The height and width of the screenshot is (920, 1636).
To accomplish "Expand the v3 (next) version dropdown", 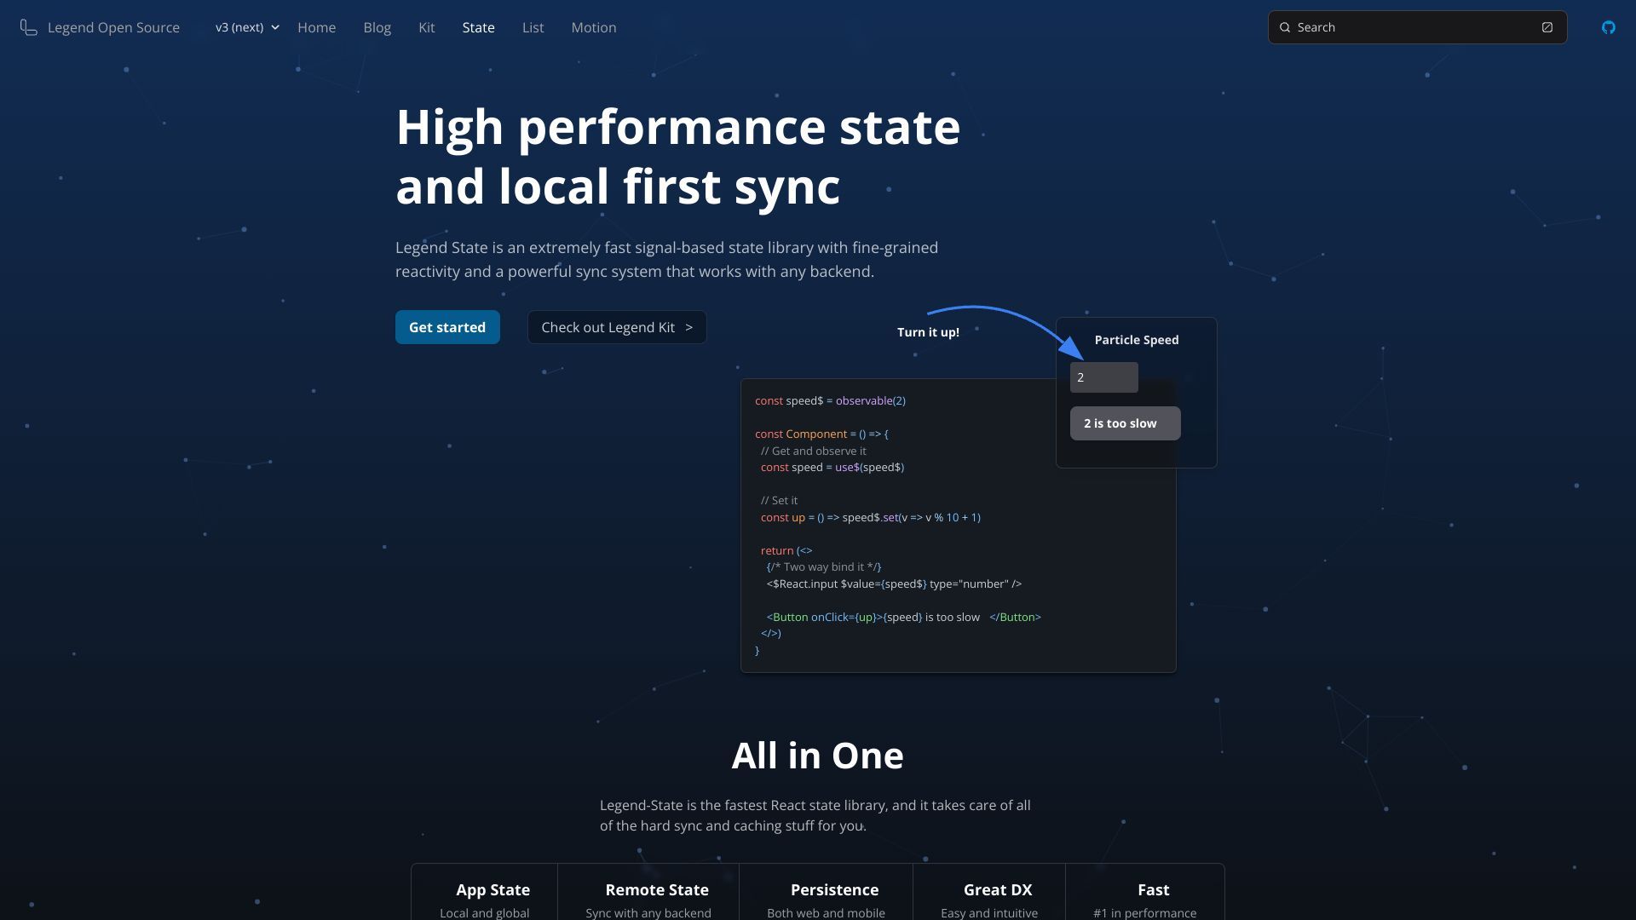I will tap(247, 27).
